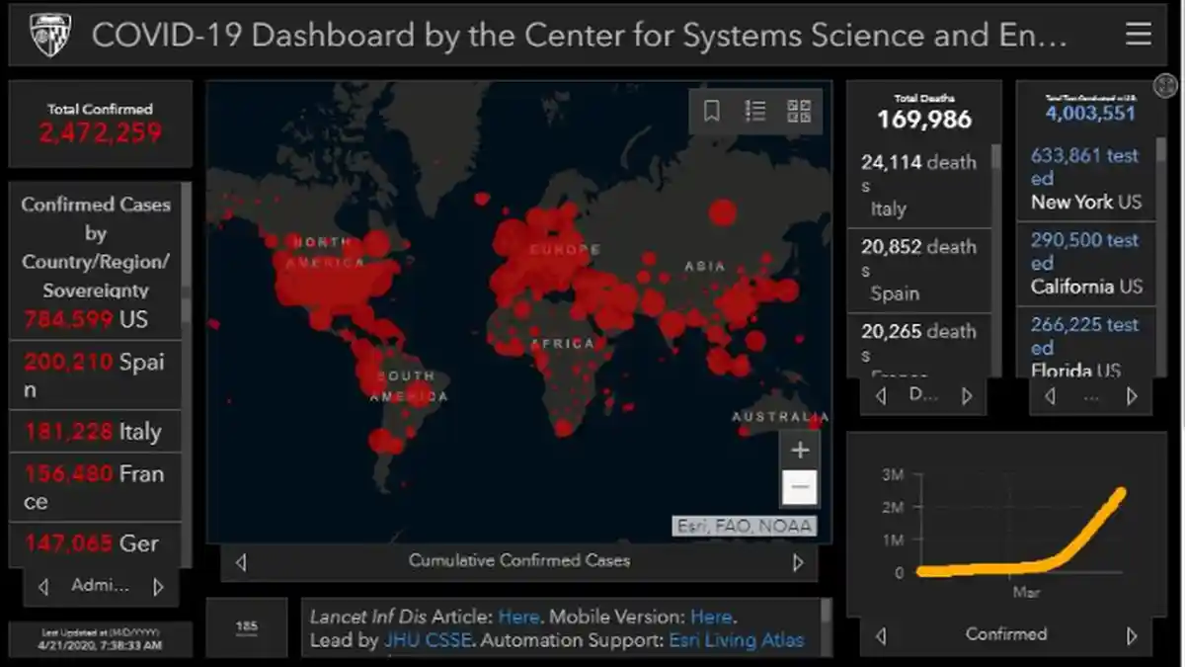Click the 24,114 deaths Italy entry
The width and height of the screenshot is (1185, 667).
click(x=918, y=185)
